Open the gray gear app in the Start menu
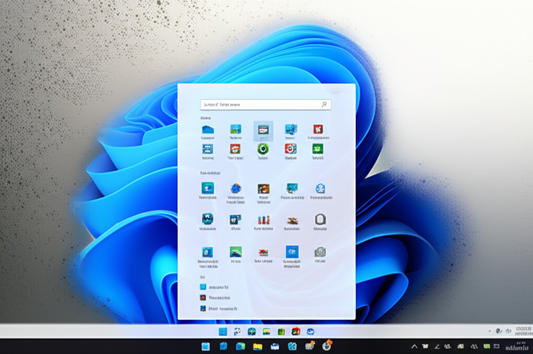This screenshot has height=354, width=533. 320,252
